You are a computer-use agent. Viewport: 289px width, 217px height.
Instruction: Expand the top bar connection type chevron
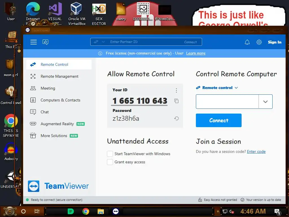103,42
